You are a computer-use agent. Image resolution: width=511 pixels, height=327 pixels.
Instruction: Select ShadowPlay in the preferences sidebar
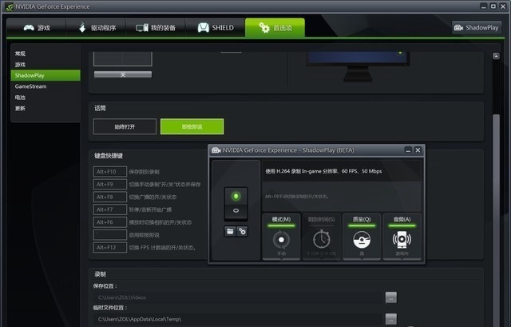pos(46,75)
